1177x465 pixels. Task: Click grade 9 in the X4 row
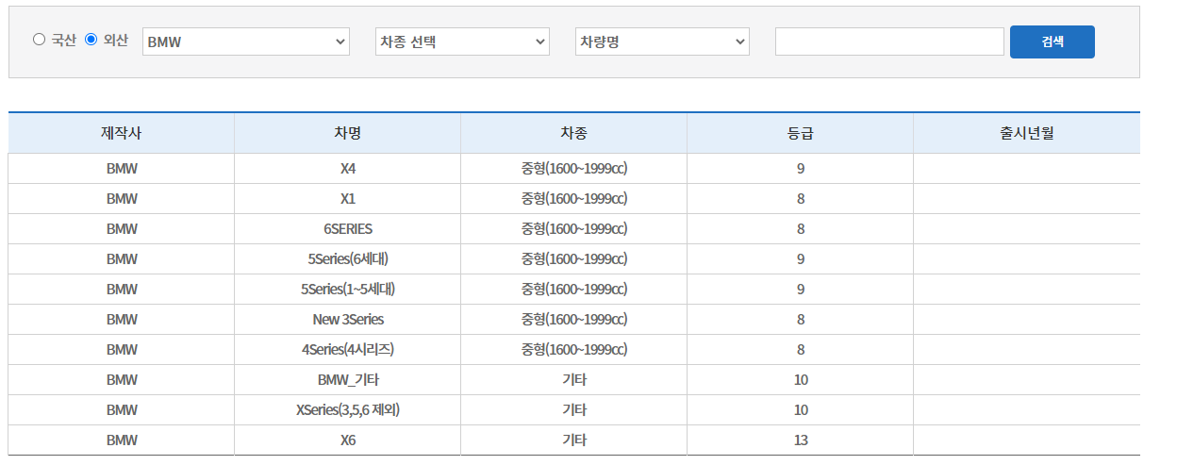point(801,169)
